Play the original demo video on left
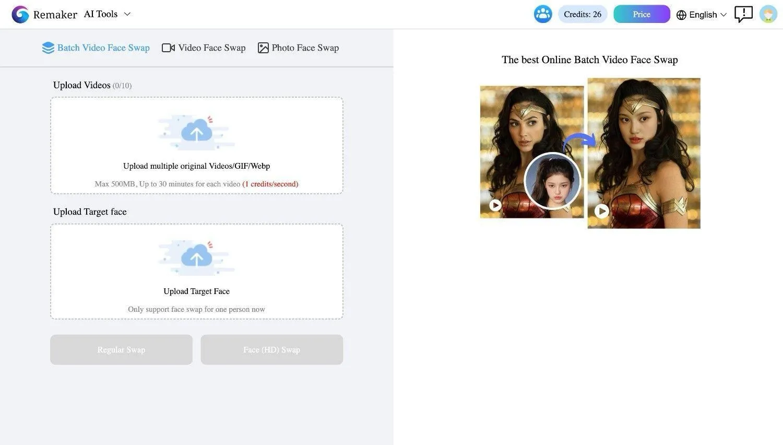783x445 pixels. (x=495, y=205)
